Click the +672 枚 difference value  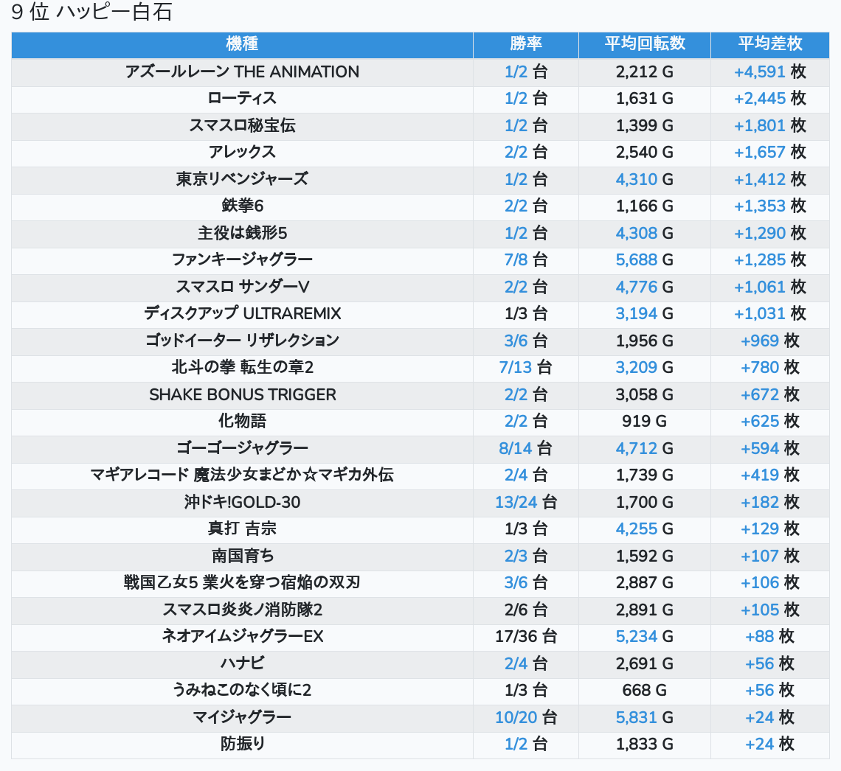pos(769,394)
